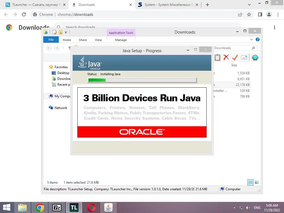
Task: Click Explorer's back navigation arrow
Action: 49,48
